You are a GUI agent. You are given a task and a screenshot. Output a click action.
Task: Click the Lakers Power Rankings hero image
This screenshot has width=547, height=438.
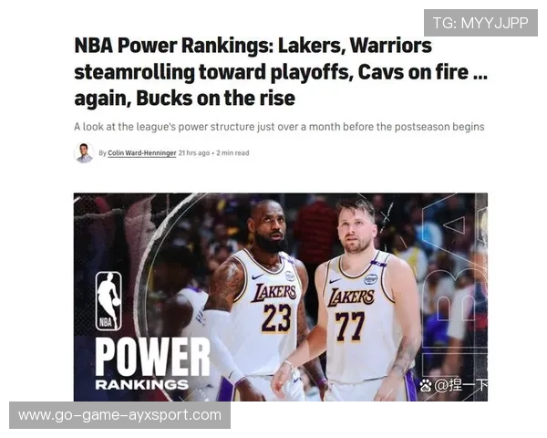(x=281, y=297)
